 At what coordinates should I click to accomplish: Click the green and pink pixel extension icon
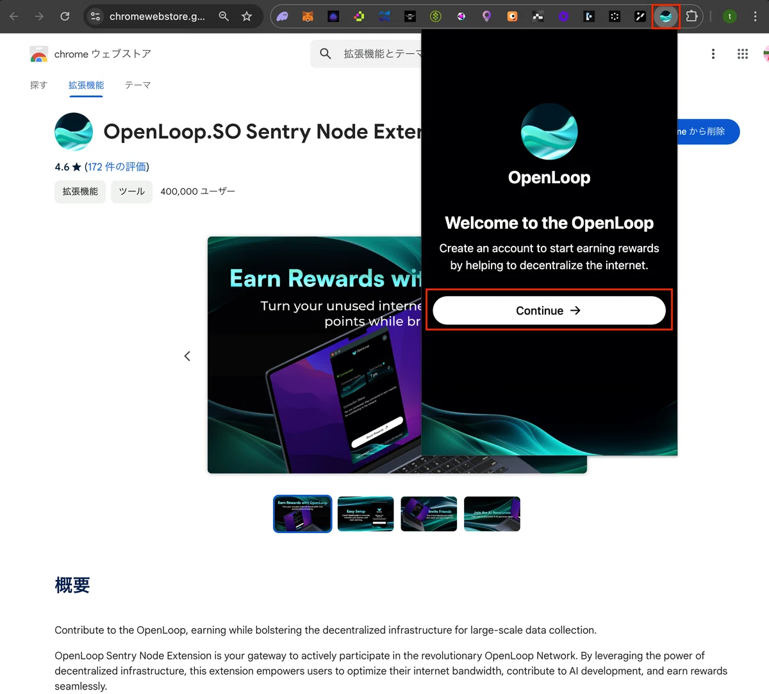359,17
